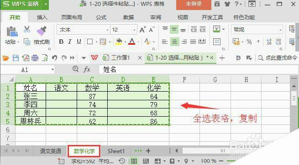Toggle Underline formatting
Screen dimensions: 299x165
coord(79,41)
